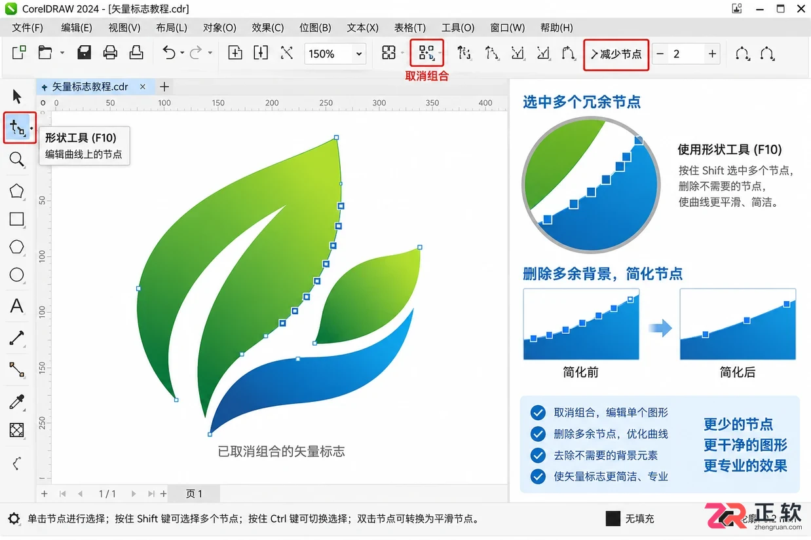The image size is (811, 540).
Task: Select the 页 1 page tab
Action: (194, 494)
